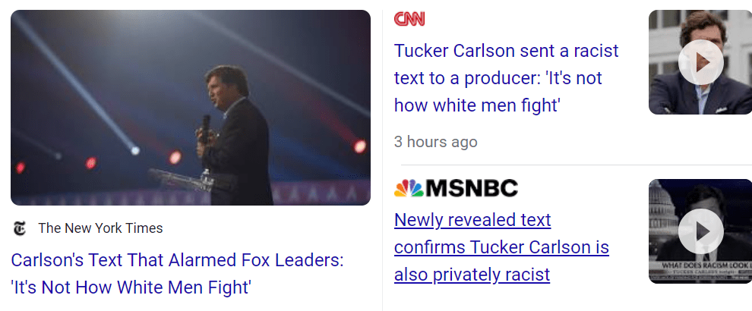Viewport: 752px width, 311px height.
Task: Click the NBC peacock icon
Action: pos(408,189)
